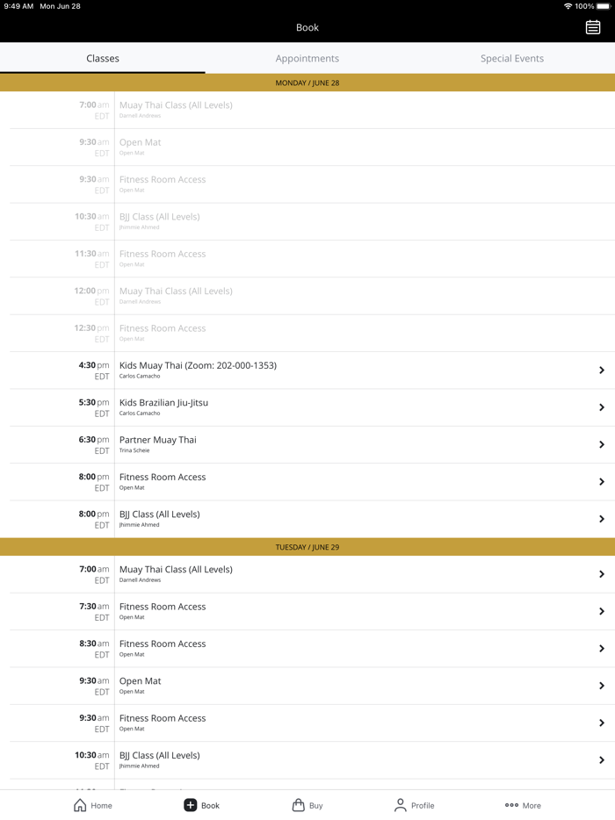This screenshot has width=615, height=820.
Task: Tap the More three-dots icon
Action: point(511,805)
